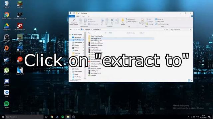This screenshot has width=213, height=119.
Task: Expand the Musik node with the arrow
Action: click(71, 74)
